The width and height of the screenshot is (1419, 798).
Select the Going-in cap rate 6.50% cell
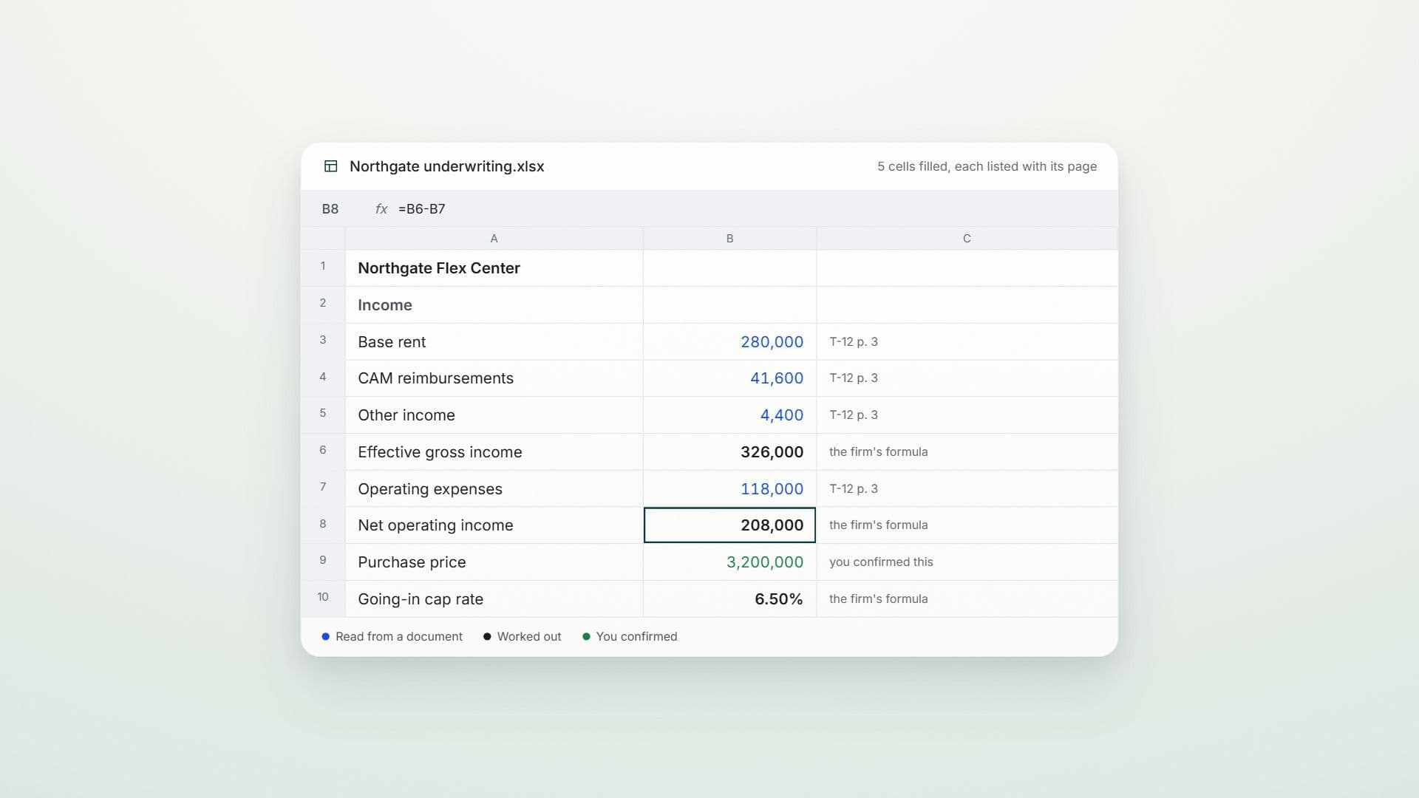click(729, 599)
